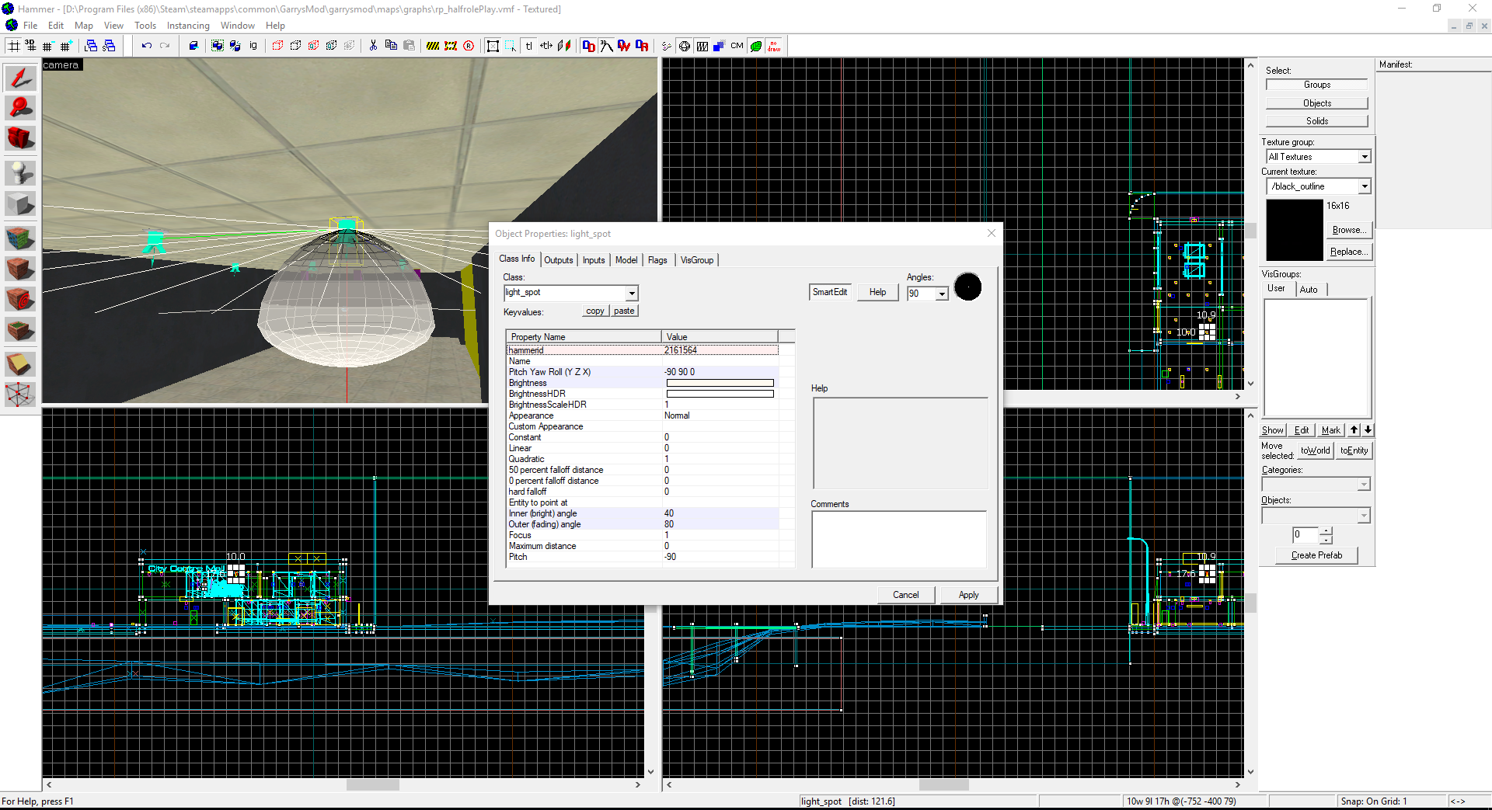Viewport: 1492px width, 810px height.
Task: Click the Cut scissors icon
Action: pos(373,46)
